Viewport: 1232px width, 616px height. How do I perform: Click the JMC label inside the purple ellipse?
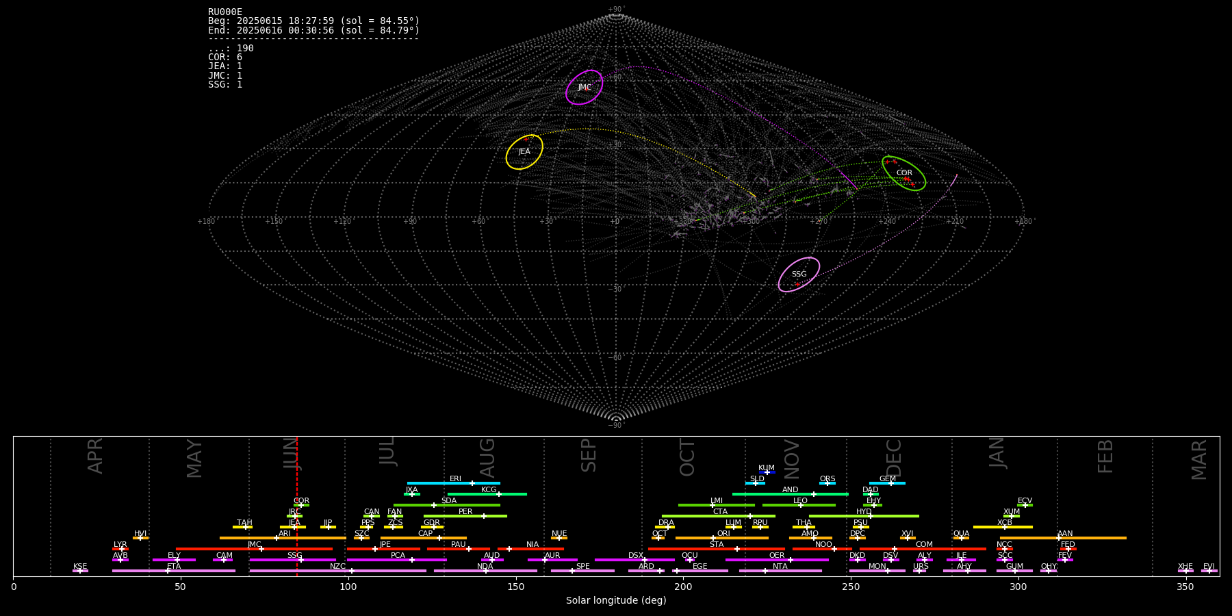tap(585, 88)
